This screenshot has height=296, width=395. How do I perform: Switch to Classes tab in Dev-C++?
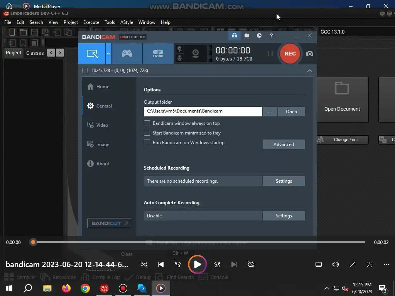pyautogui.click(x=35, y=53)
